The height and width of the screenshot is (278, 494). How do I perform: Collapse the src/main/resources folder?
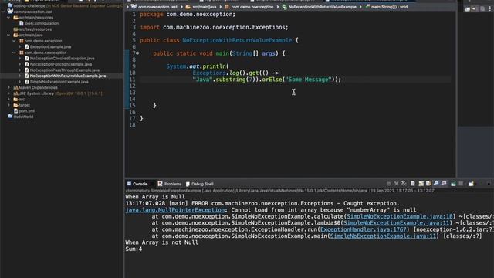[8, 18]
